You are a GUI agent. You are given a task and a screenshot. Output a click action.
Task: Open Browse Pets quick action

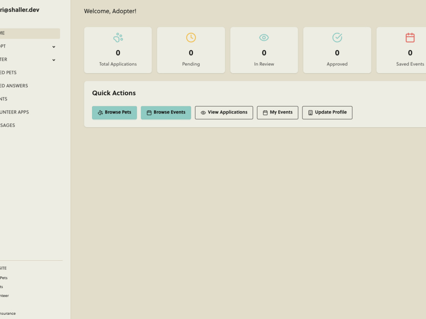pyautogui.click(x=114, y=113)
